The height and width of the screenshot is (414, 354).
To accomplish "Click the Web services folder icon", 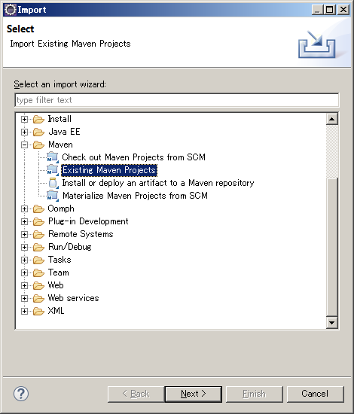I will [38, 299].
